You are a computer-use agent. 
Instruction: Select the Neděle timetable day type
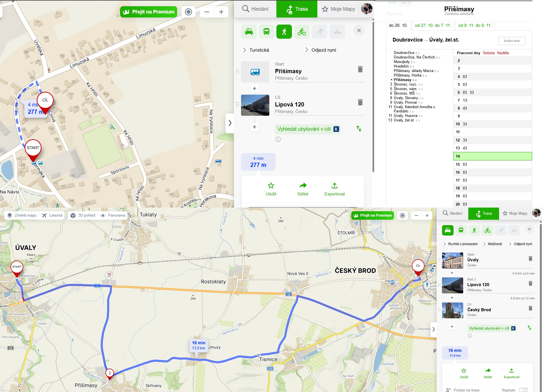point(503,53)
